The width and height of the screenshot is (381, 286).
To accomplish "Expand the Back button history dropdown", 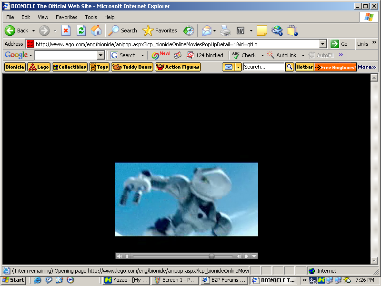I will click(x=33, y=30).
